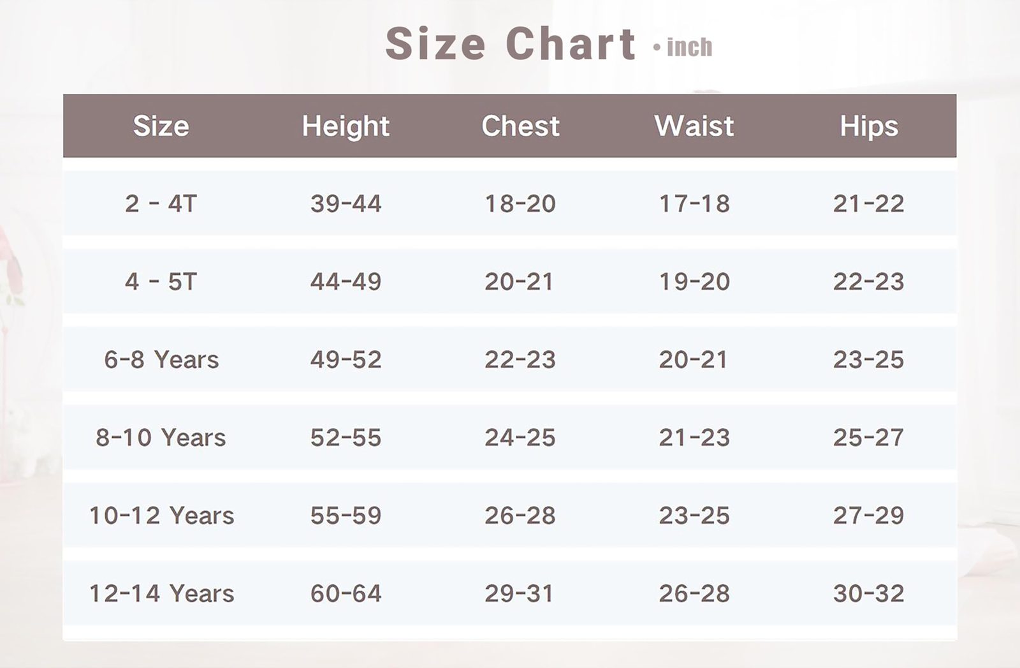The image size is (1020, 668).
Task: Click chest value 29-31
Action: (519, 593)
